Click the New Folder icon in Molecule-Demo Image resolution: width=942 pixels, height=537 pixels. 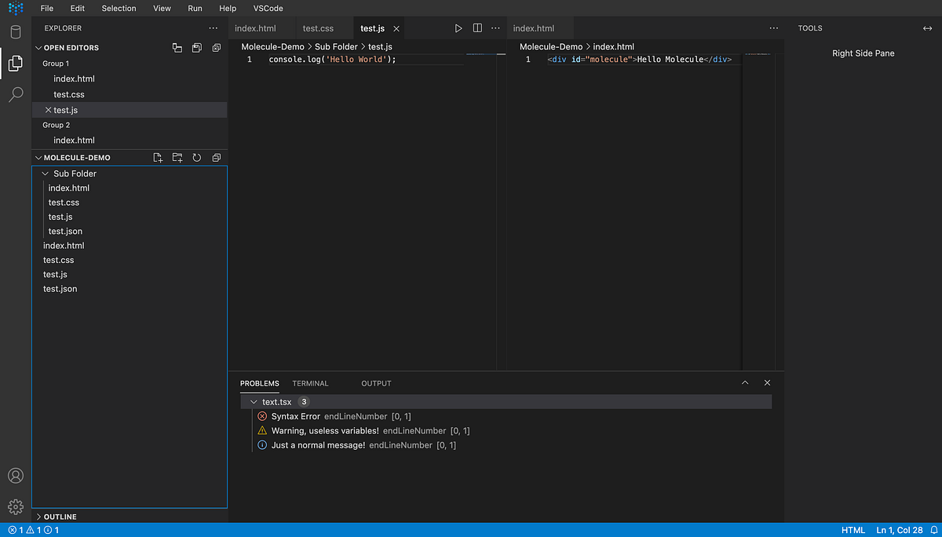pos(177,157)
